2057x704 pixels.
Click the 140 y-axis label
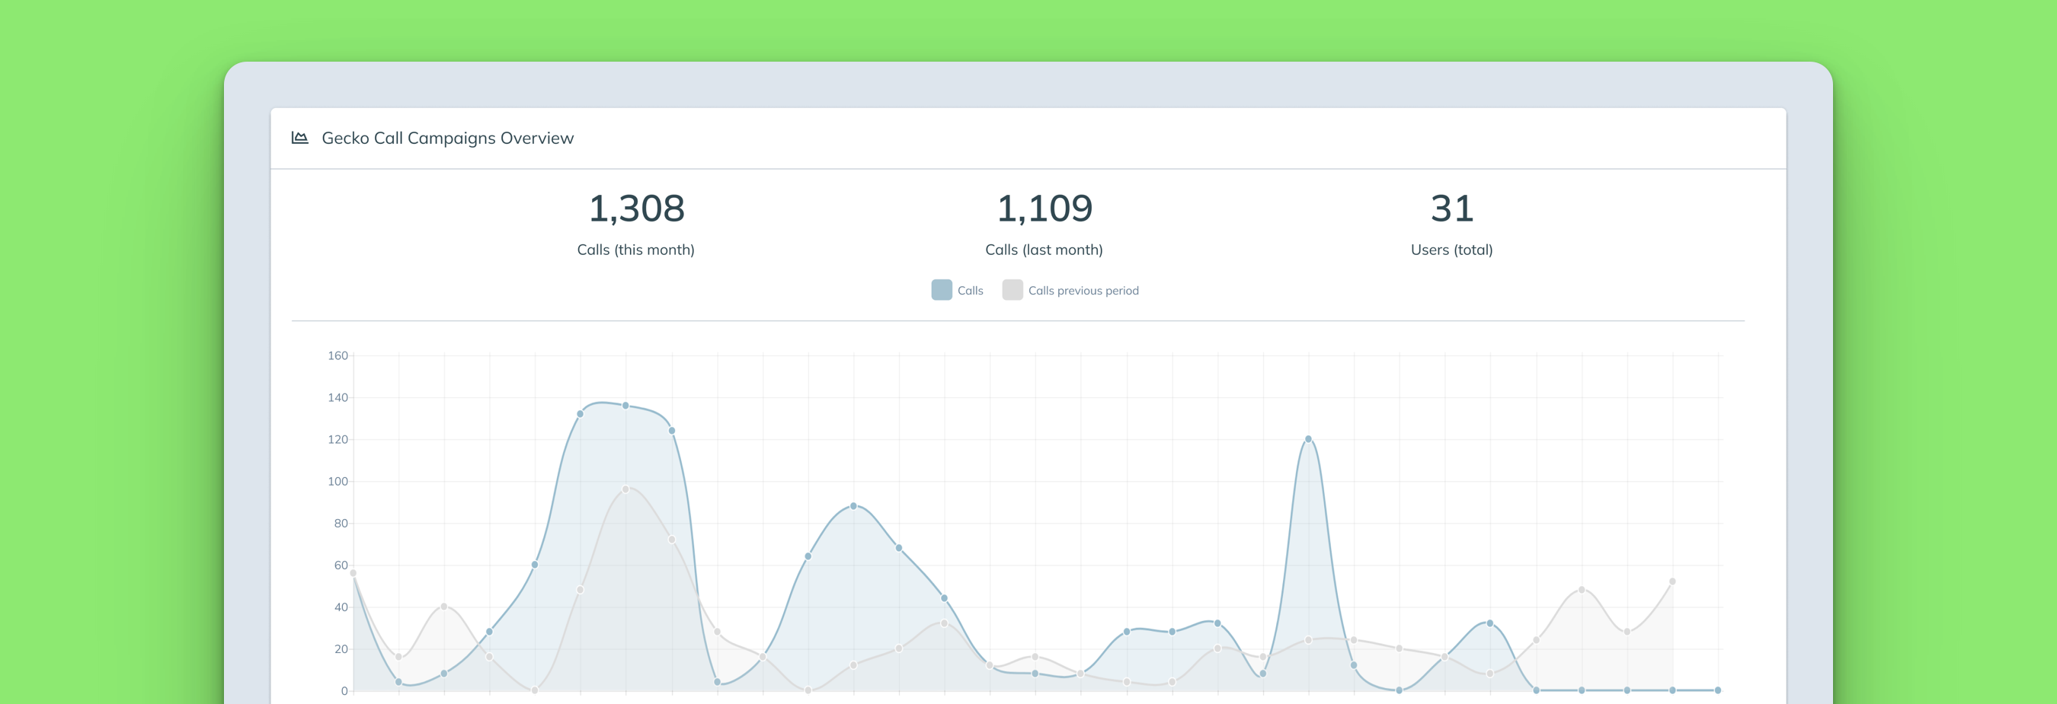coord(338,398)
